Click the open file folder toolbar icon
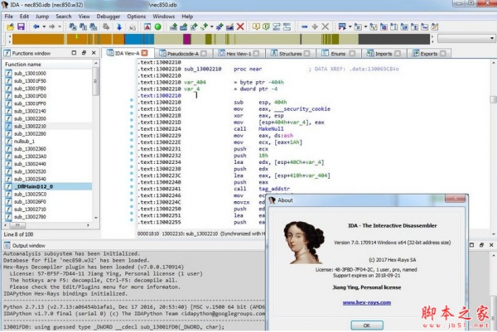Viewport: 497px width, 332px height. 9,27
